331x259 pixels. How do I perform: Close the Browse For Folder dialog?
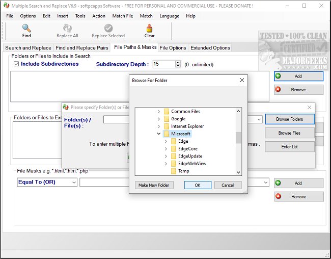coord(241,80)
